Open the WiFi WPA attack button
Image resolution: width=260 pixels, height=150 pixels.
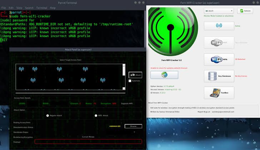tap(219, 59)
